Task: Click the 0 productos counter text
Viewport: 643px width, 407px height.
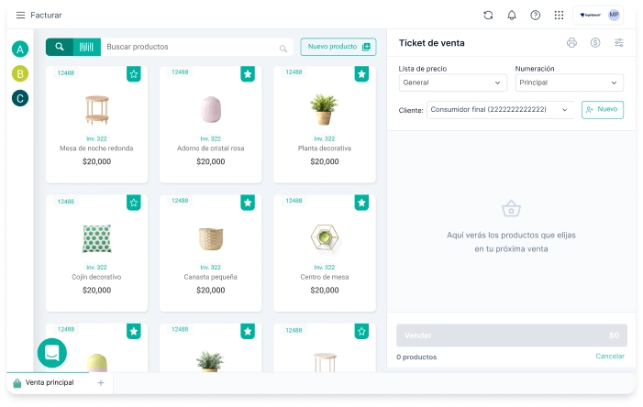Action: (416, 357)
